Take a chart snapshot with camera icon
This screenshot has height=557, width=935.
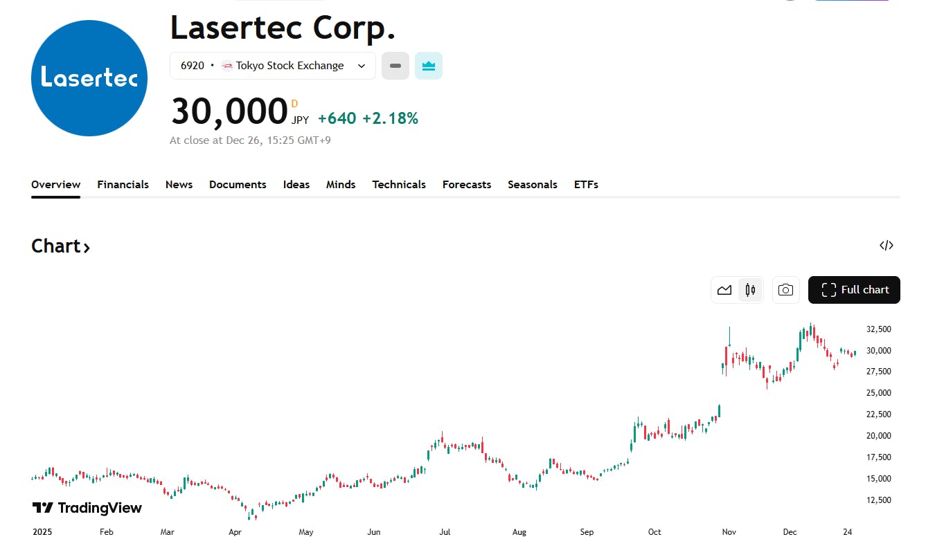click(x=785, y=290)
